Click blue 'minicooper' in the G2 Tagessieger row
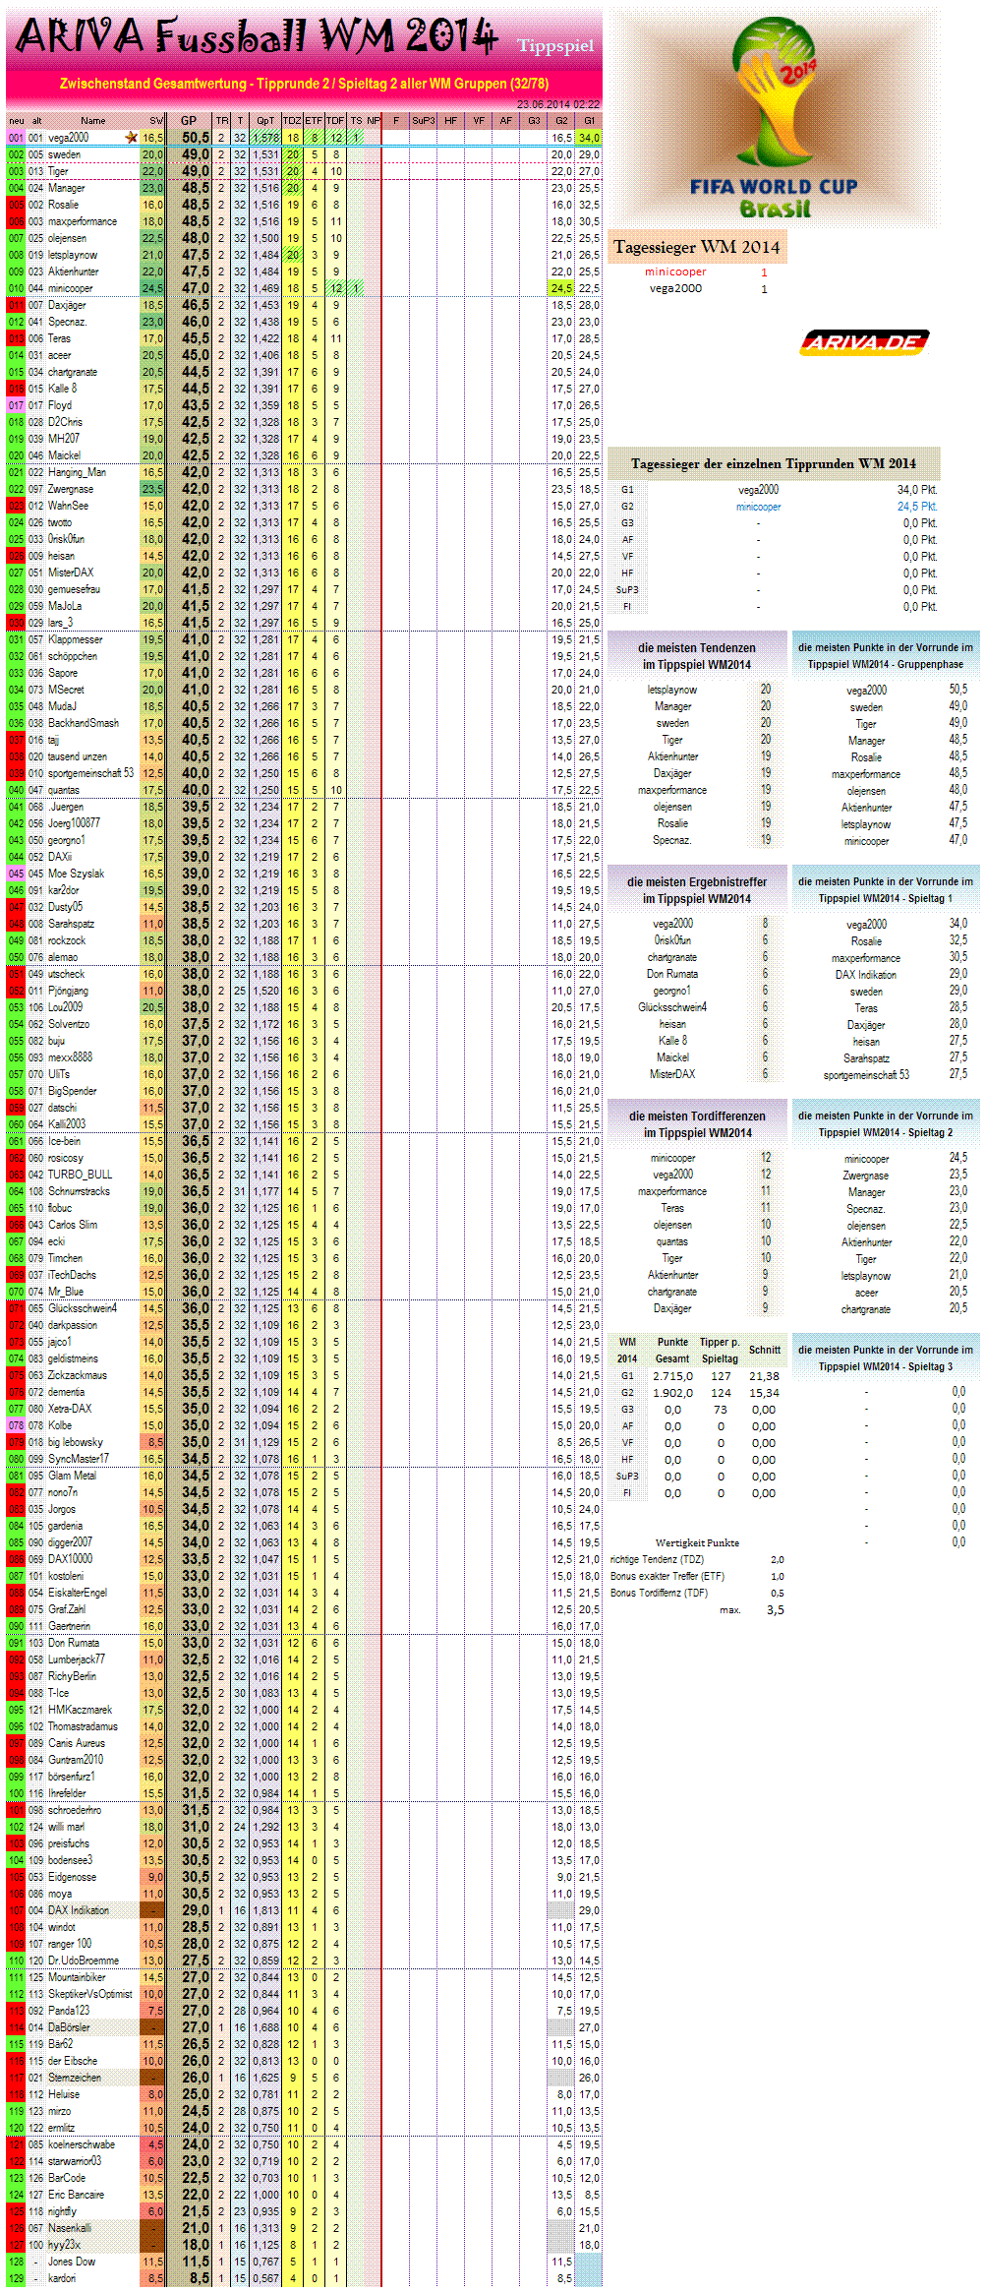This screenshot has height=2293, width=986. pos(758,507)
